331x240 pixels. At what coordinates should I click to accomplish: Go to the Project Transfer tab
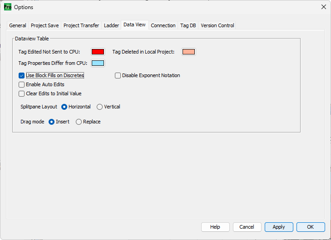(x=81, y=25)
